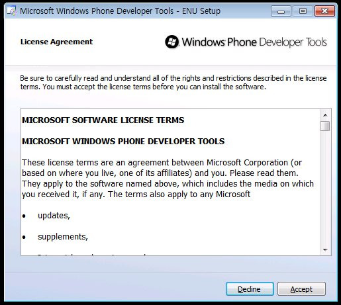Click the 'Windows Phone Developer Tools' banner text
This screenshot has height=305, width=341.
[254, 42]
